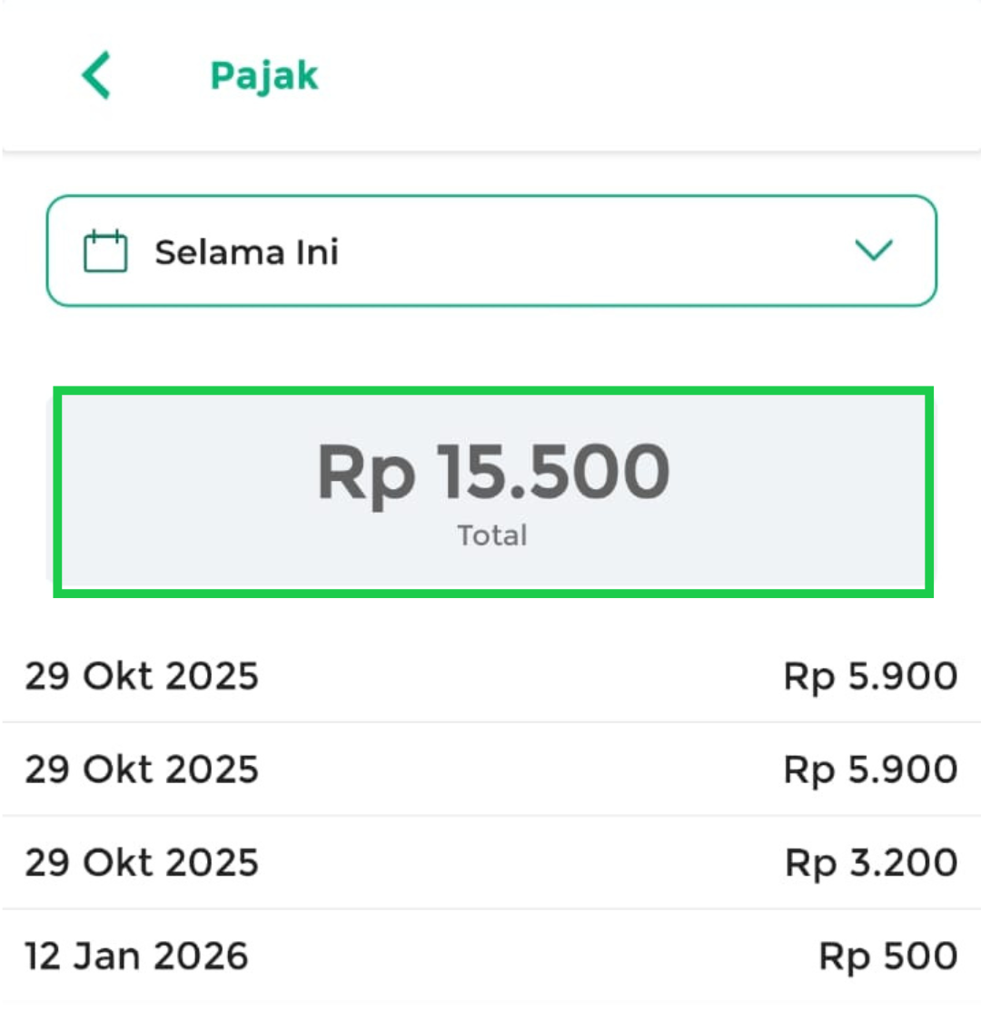981x1030 pixels.
Task: Open the "Selama Ini" period selector
Action: (246, 252)
